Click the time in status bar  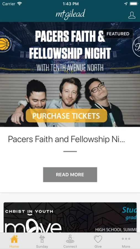click(71, 4)
